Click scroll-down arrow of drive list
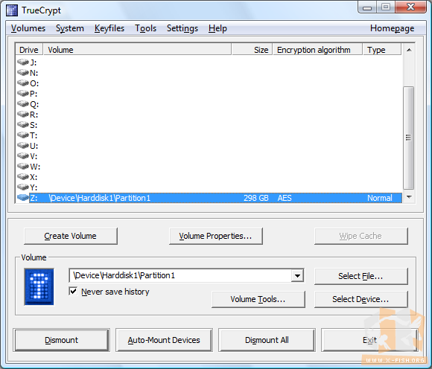The image size is (432, 369). point(409,197)
